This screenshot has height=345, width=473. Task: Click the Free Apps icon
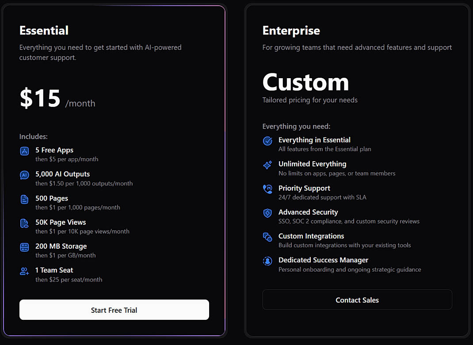click(x=24, y=151)
